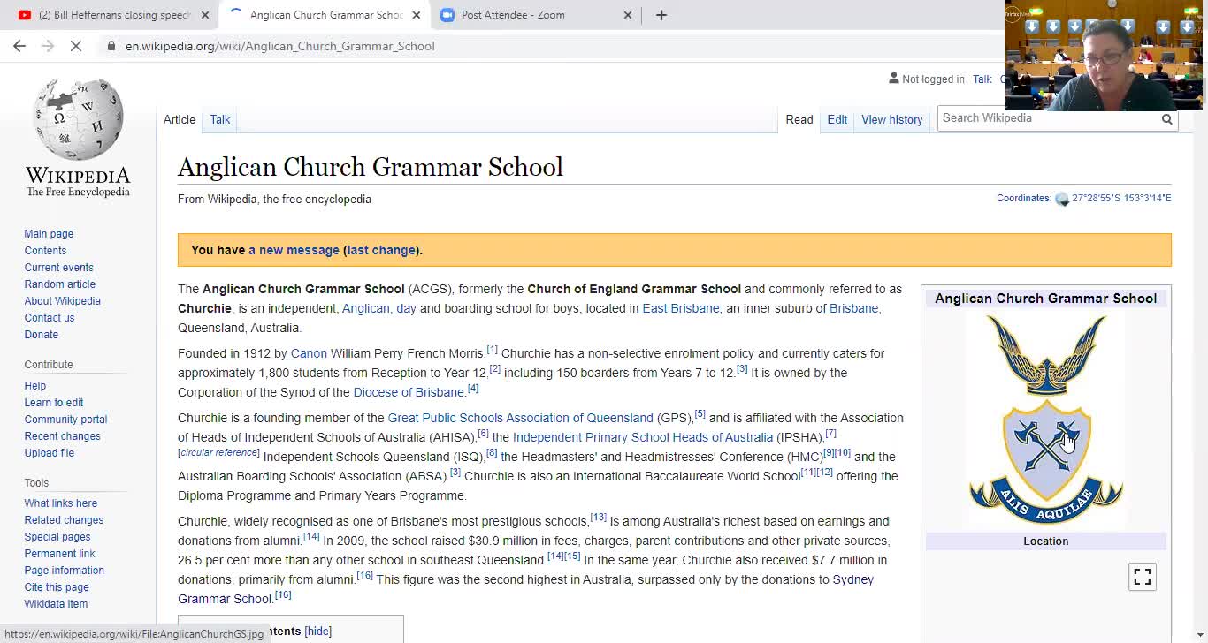Jump to citation reference 13
The width and height of the screenshot is (1208, 643).
(599, 518)
